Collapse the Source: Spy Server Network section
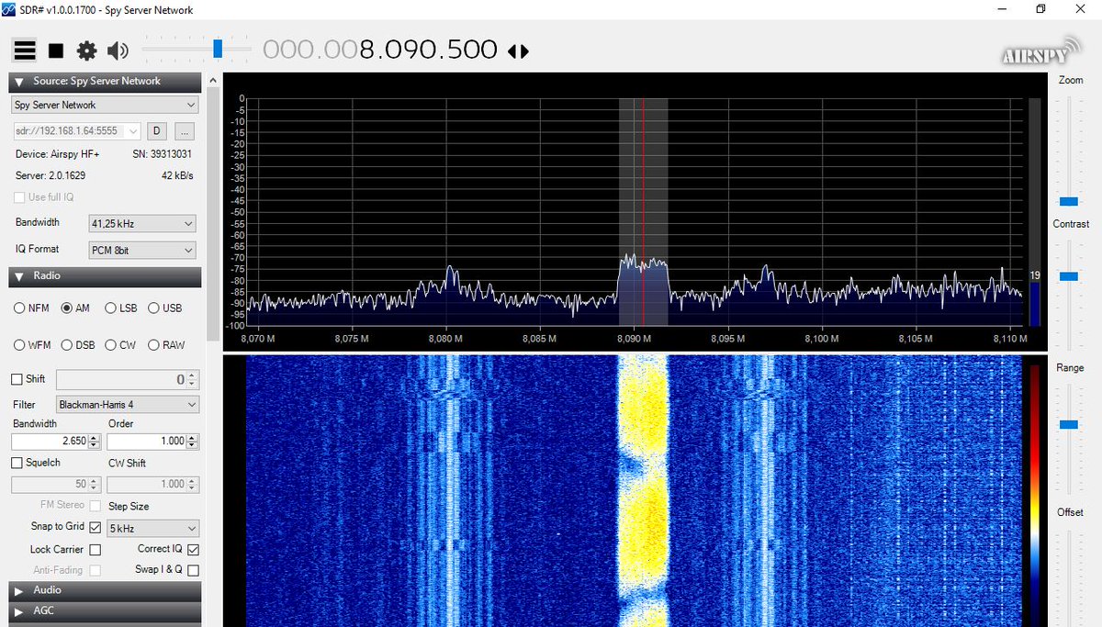 coord(18,81)
